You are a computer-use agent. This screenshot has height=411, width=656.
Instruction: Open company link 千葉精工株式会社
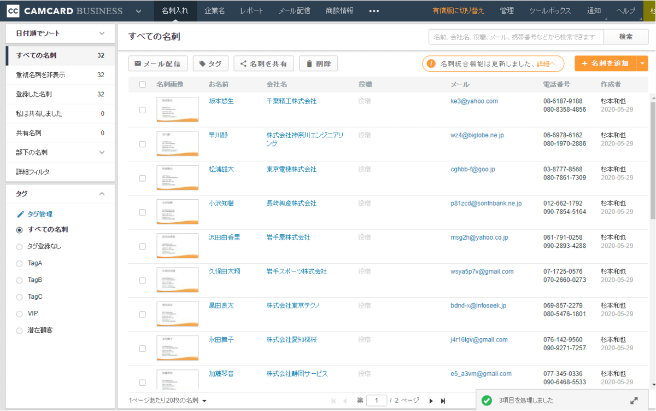pyautogui.click(x=291, y=101)
